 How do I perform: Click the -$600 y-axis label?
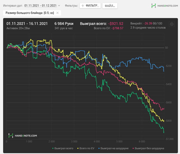(x=168, y=103)
